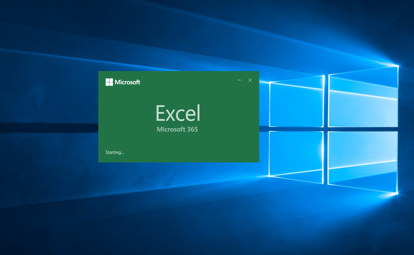Select the Excel application title text

coord(178,113)
